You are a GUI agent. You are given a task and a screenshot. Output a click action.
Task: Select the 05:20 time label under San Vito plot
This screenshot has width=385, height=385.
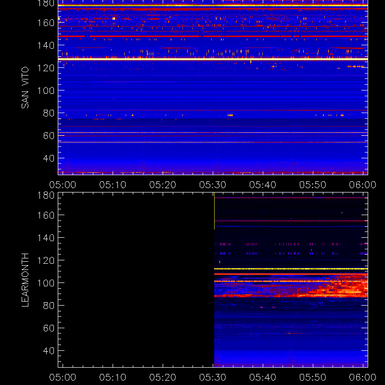[x=163, y=185]
